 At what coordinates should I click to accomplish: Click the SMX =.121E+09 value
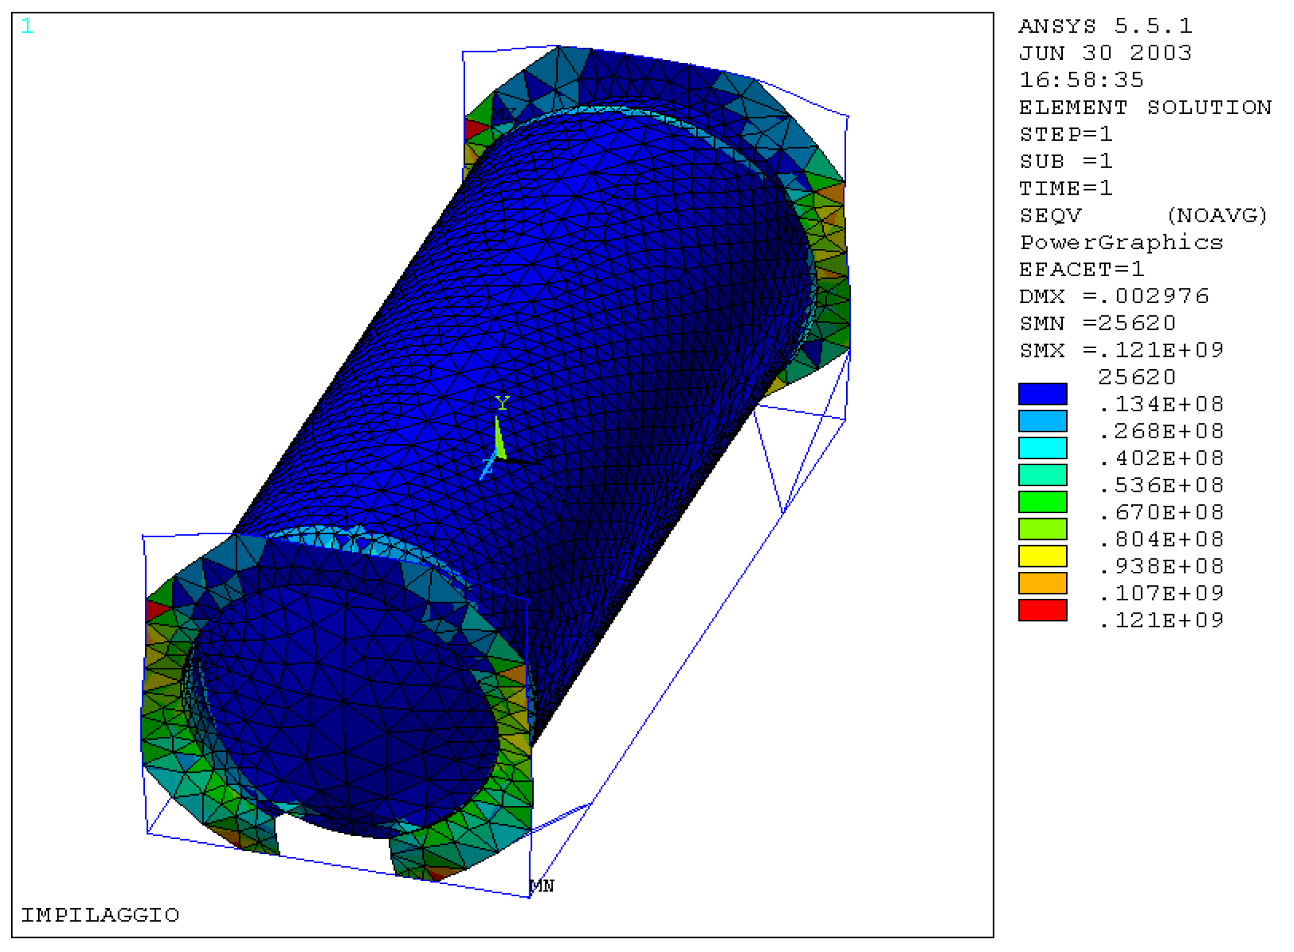(x=1121, y=351)
